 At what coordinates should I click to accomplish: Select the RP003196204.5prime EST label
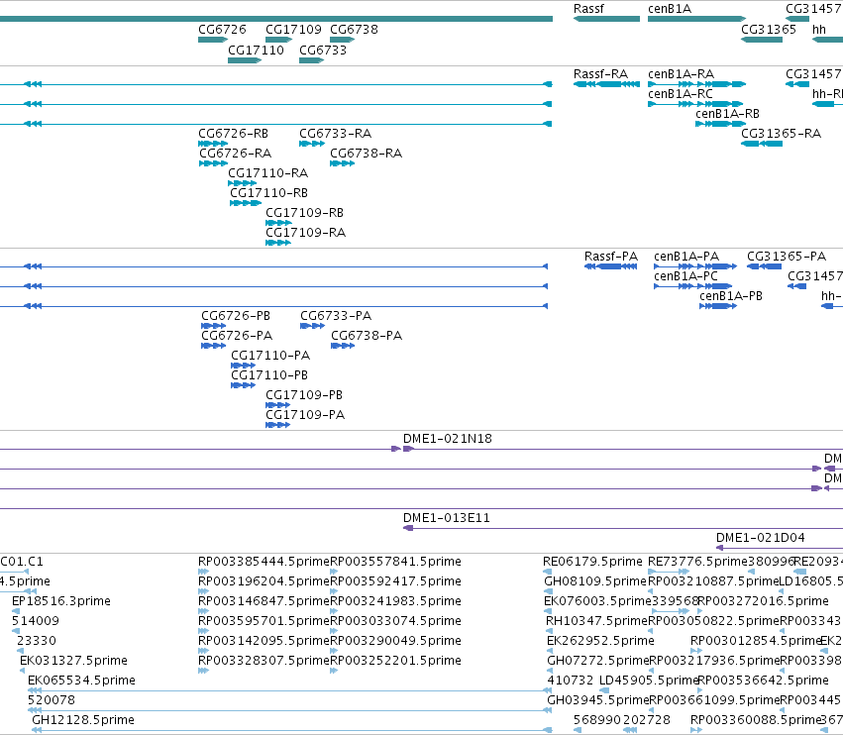[263, 581]
